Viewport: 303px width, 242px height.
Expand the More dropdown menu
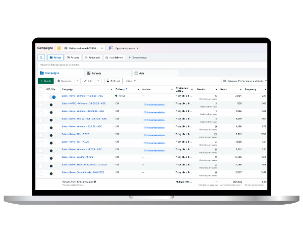(131, 81)
